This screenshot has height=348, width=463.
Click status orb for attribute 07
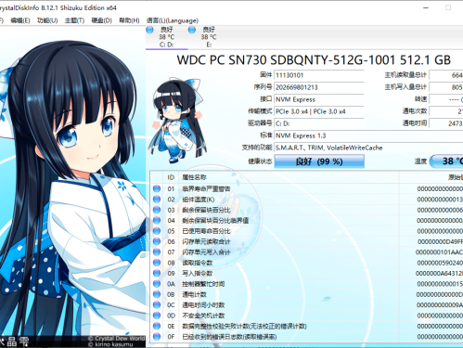coord(157,252)
